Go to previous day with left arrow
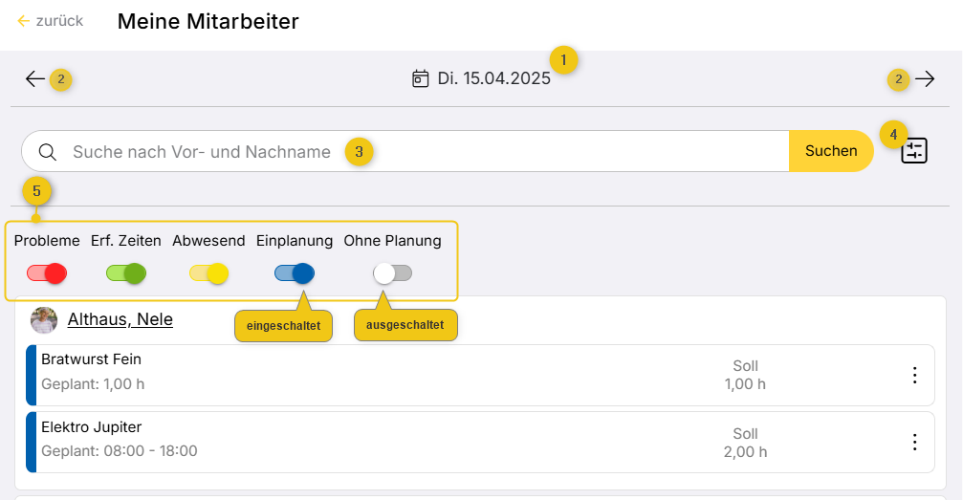This screenshot has width=963, height=500. tap(35, 79)
